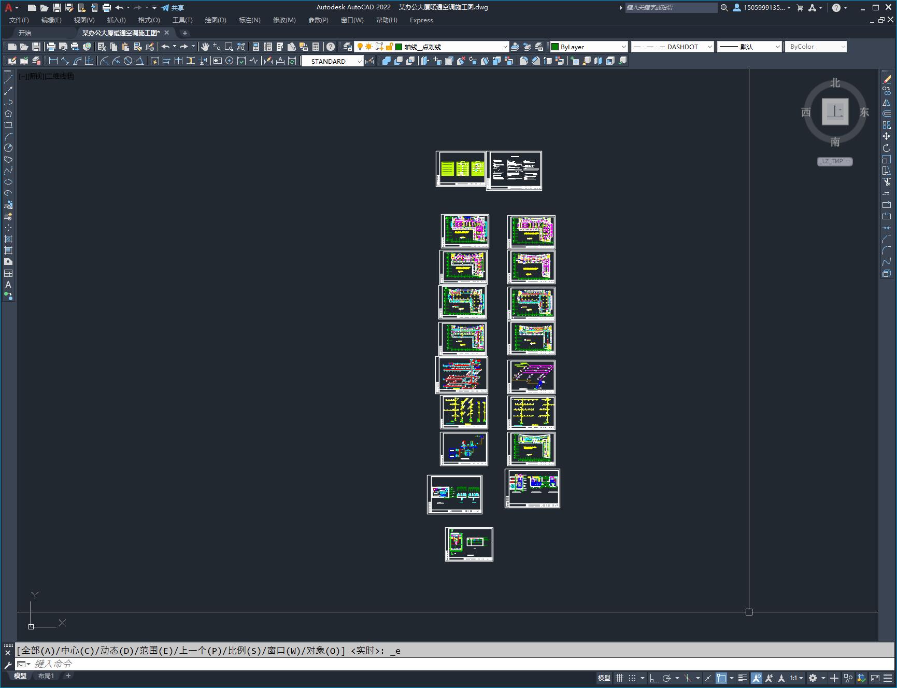Click the Save icon in quick access toolbar
The height and width of the screenshot is (688, 897).
(x=57, y=8)
